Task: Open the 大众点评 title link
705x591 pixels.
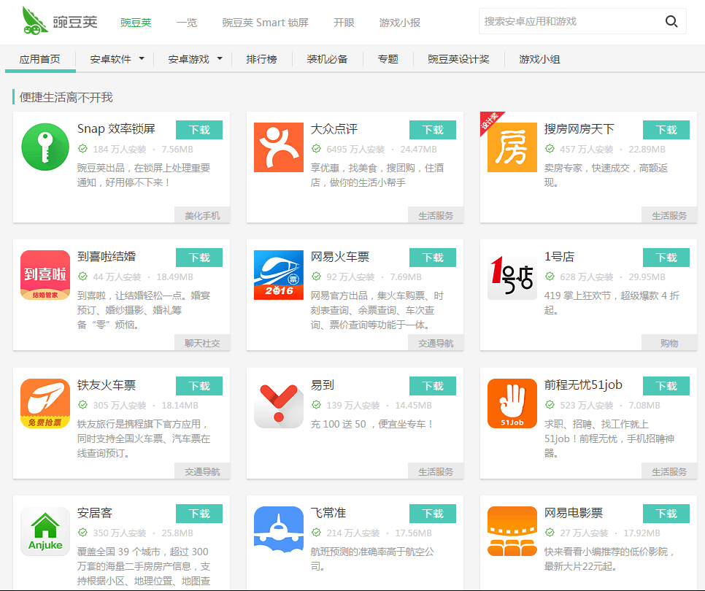Action: pyautogui.click(x=334, y=129)
